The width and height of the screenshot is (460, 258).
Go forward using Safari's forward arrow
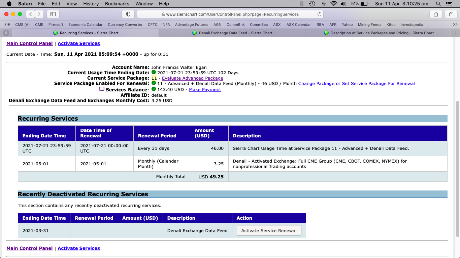point(39,14)
